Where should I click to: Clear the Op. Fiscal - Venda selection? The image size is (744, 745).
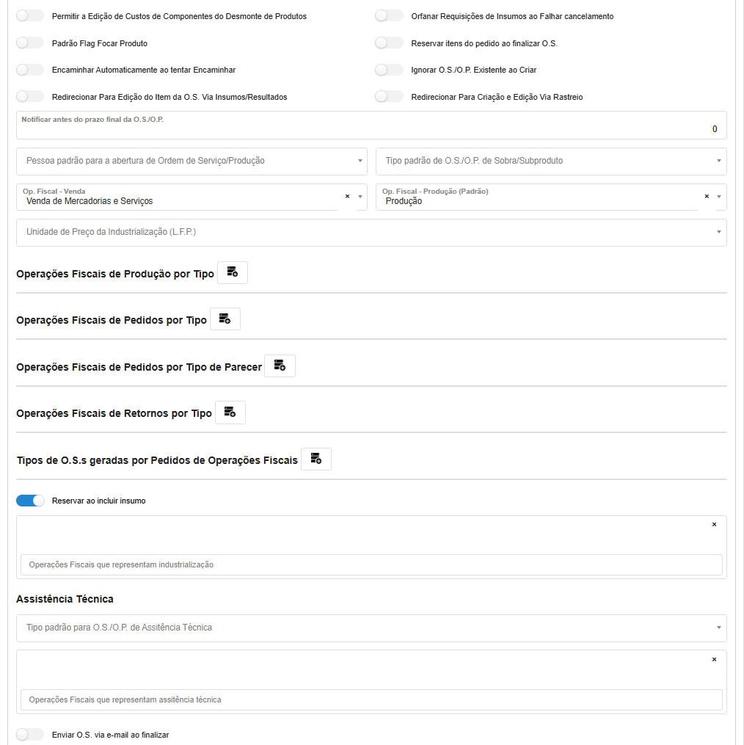347,197
